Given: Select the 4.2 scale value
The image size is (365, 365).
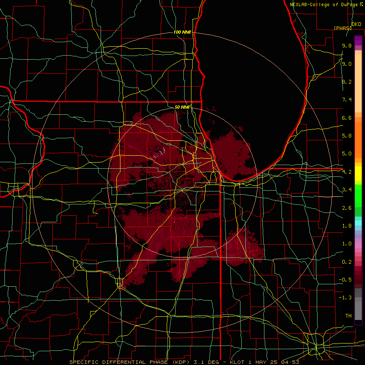Looking at the screenshot, I should click(x=347, y=172).
